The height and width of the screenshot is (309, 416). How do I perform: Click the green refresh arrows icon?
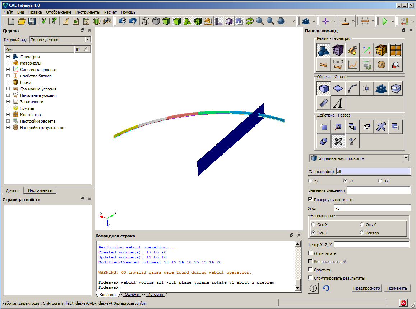pos(249,21)
